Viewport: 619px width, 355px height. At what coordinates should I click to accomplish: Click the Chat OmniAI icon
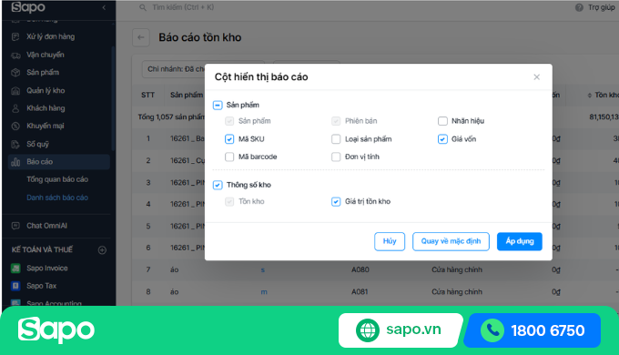click(x=15, y=226)
